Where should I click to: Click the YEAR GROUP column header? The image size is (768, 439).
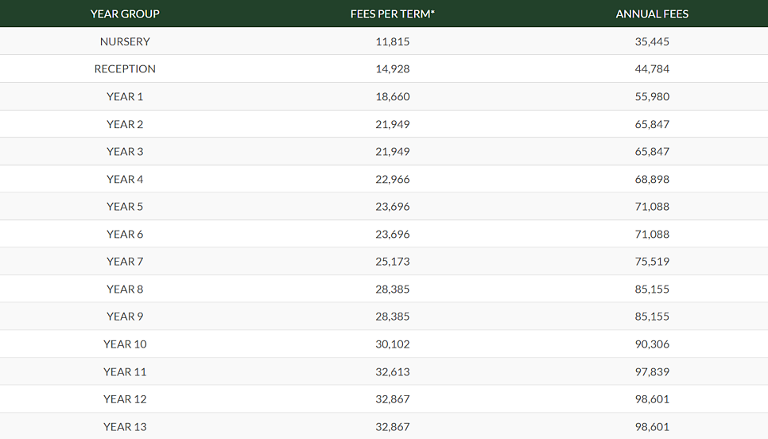tap(125, 14)
